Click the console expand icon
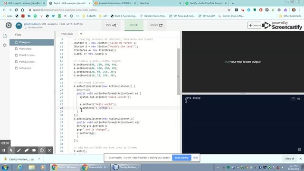The image size is (304, 171). point(293,99)
